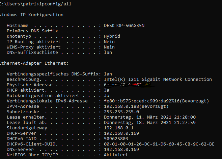This screenshot has height=159, width=222.
Task: Click the Windows-IP-Konfiguration heading
Action: click(32, 15)
